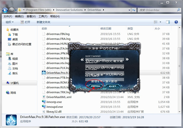Go forward with the Explorer forward arrow
Viewport: 183px width, 128px height.
point(11,10)
